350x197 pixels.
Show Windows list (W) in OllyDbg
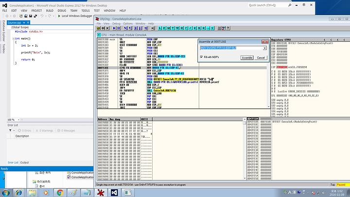pyautogui.click(x=177, y=28)
